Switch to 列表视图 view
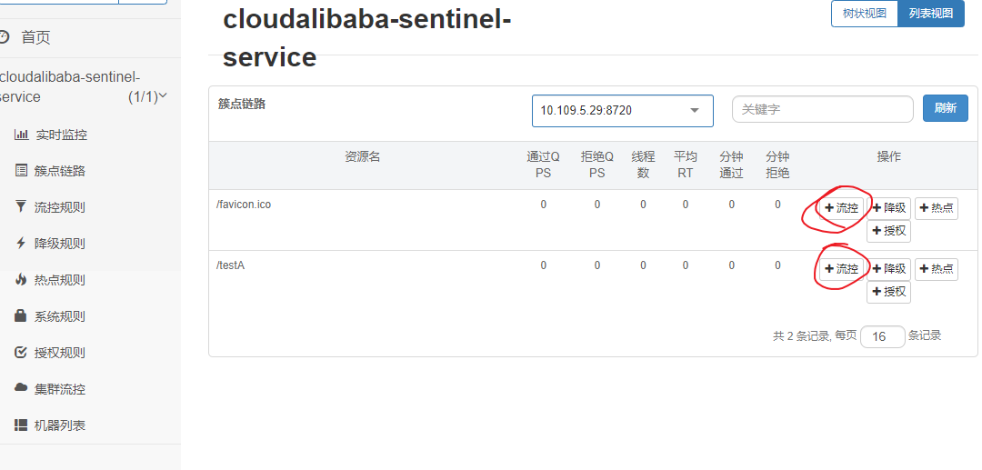 pyautogui.click(x=931, y=14)
